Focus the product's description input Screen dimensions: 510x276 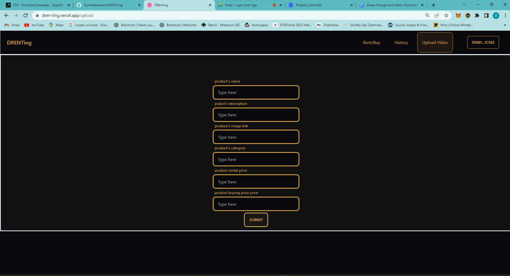[256, 115]
